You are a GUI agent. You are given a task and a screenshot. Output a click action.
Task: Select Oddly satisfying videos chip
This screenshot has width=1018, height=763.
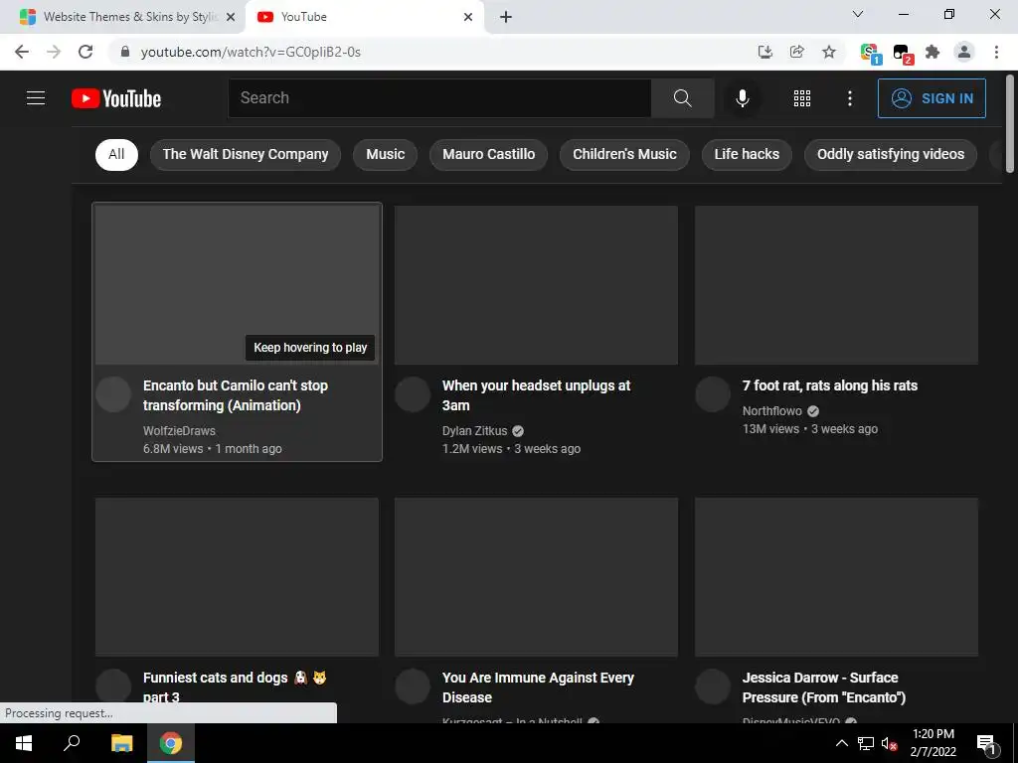891,154
